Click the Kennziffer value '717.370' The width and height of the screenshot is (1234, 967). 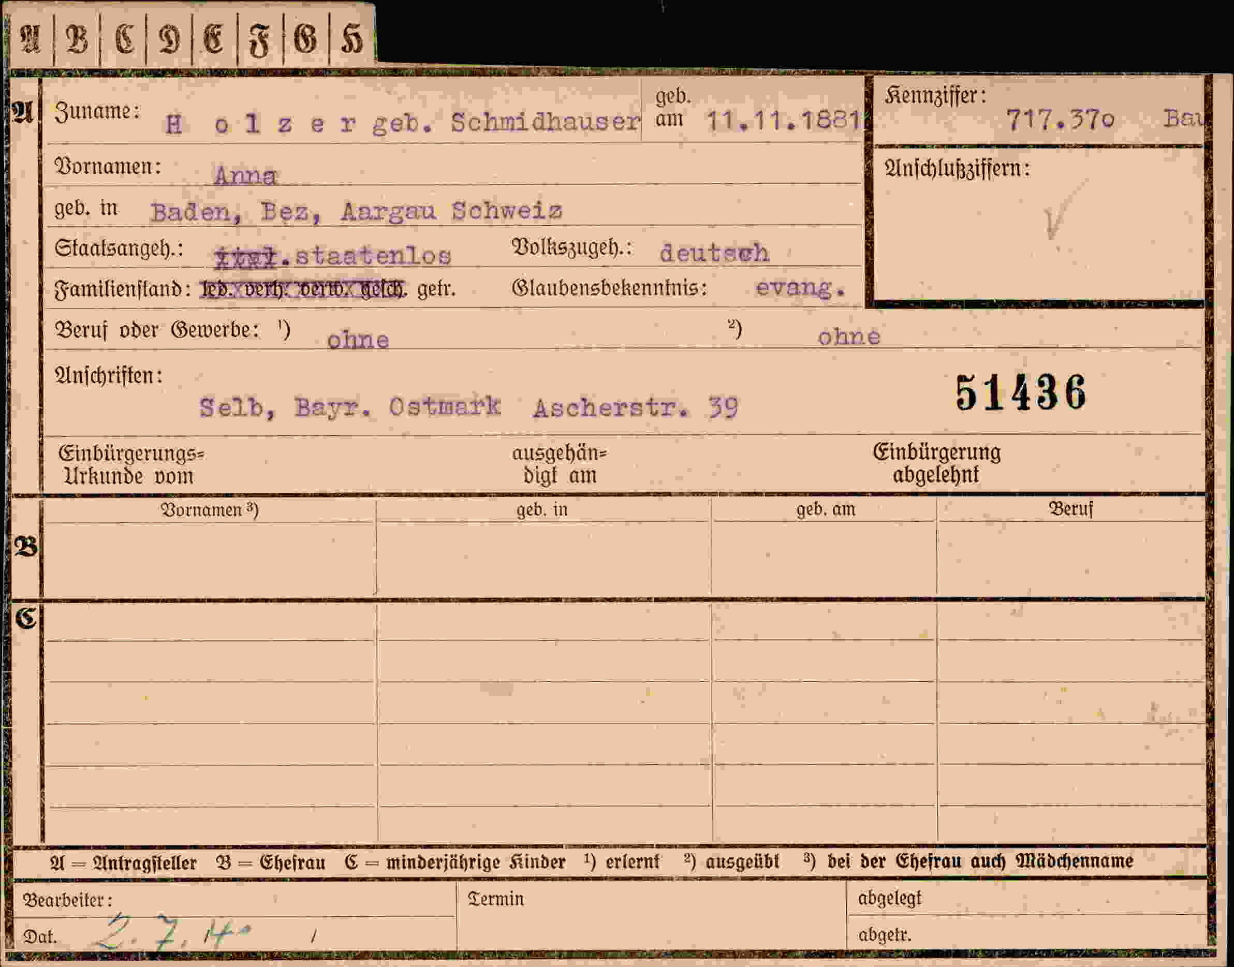point(1060,120)
